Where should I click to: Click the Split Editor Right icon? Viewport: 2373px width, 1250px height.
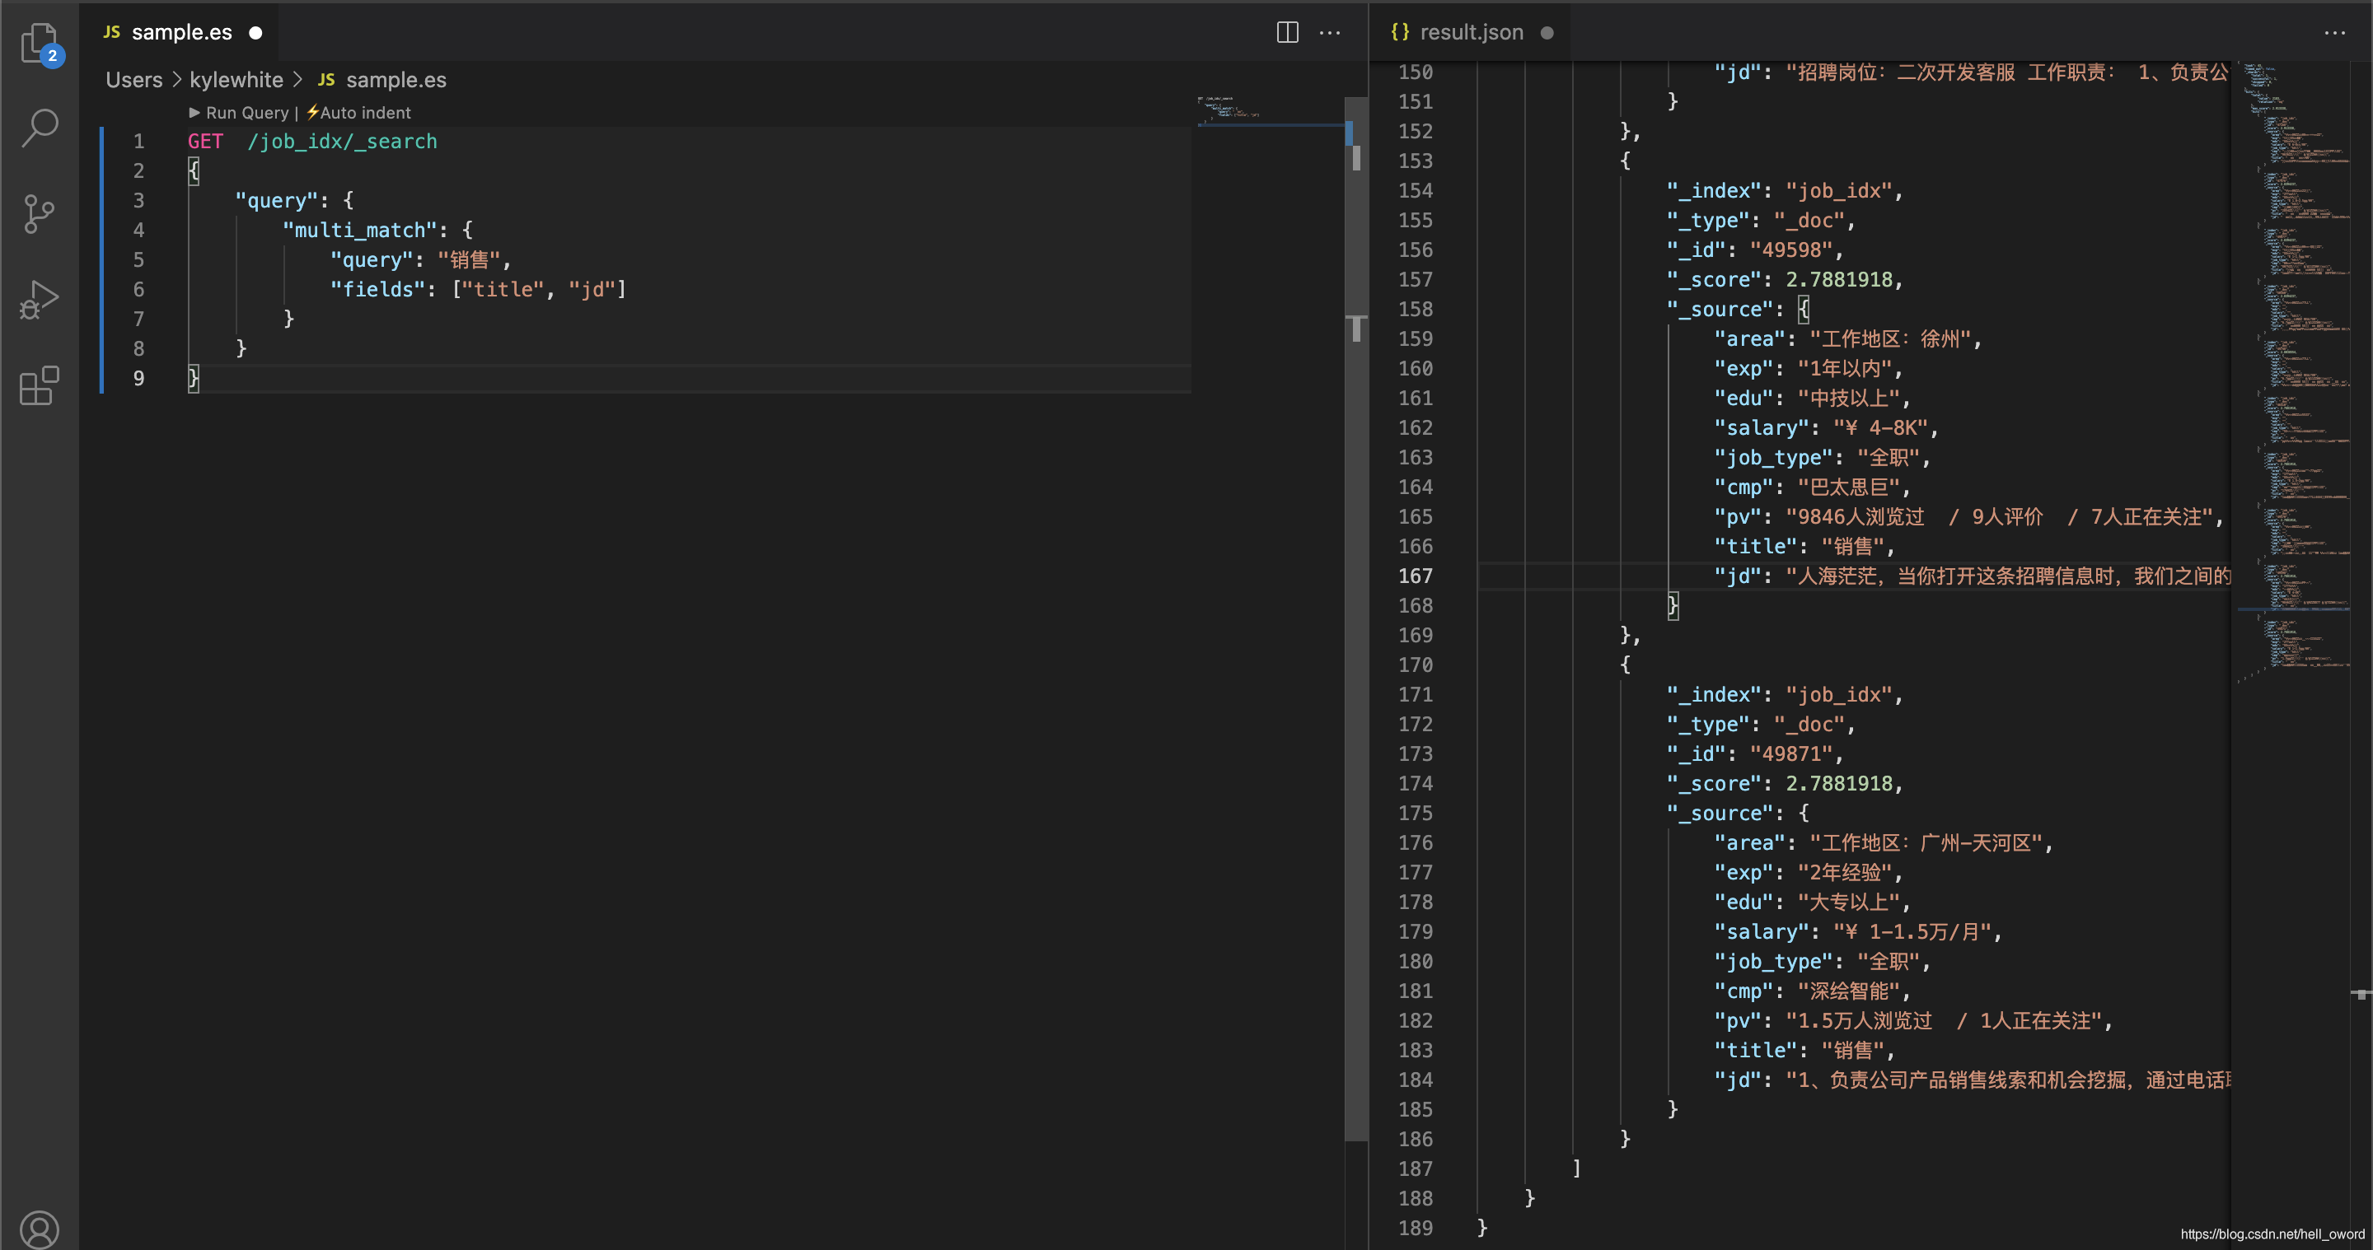(1287, 32)
